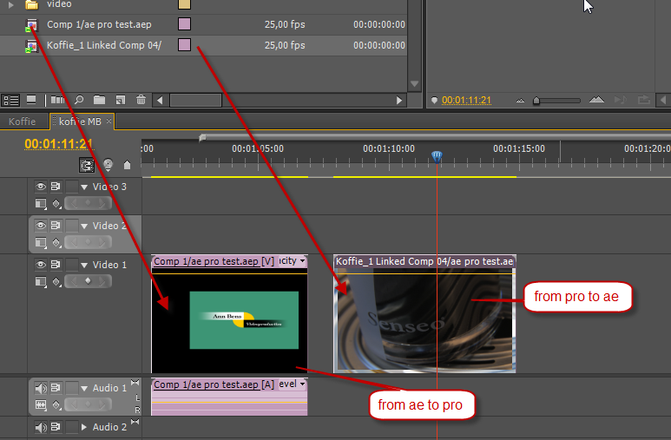Switch project panel to List View
Image resolution: width=671 pixels, height=440 pixels.
(11, 100)
